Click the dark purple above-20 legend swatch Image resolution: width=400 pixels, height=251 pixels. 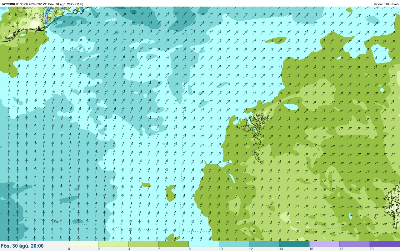coord(385,244)
